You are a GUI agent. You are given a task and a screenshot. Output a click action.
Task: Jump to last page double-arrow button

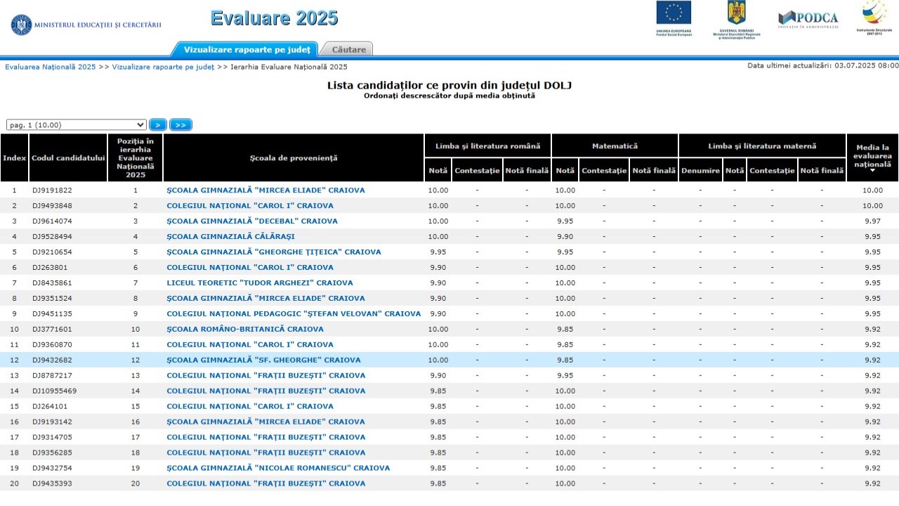point(181,125)
